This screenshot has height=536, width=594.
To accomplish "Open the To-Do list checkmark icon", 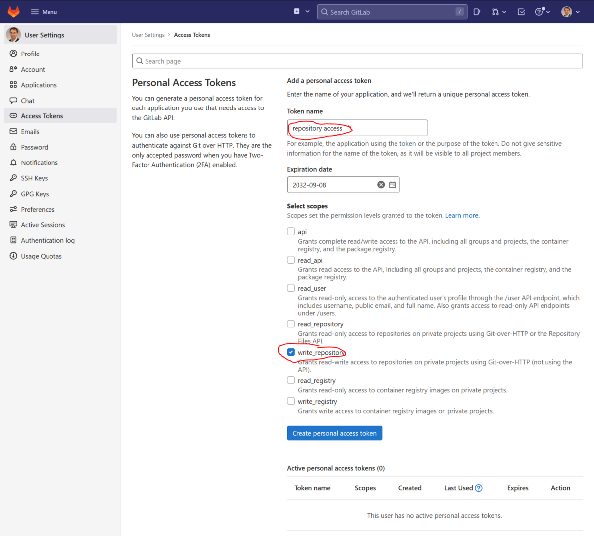I will [521, 12].
